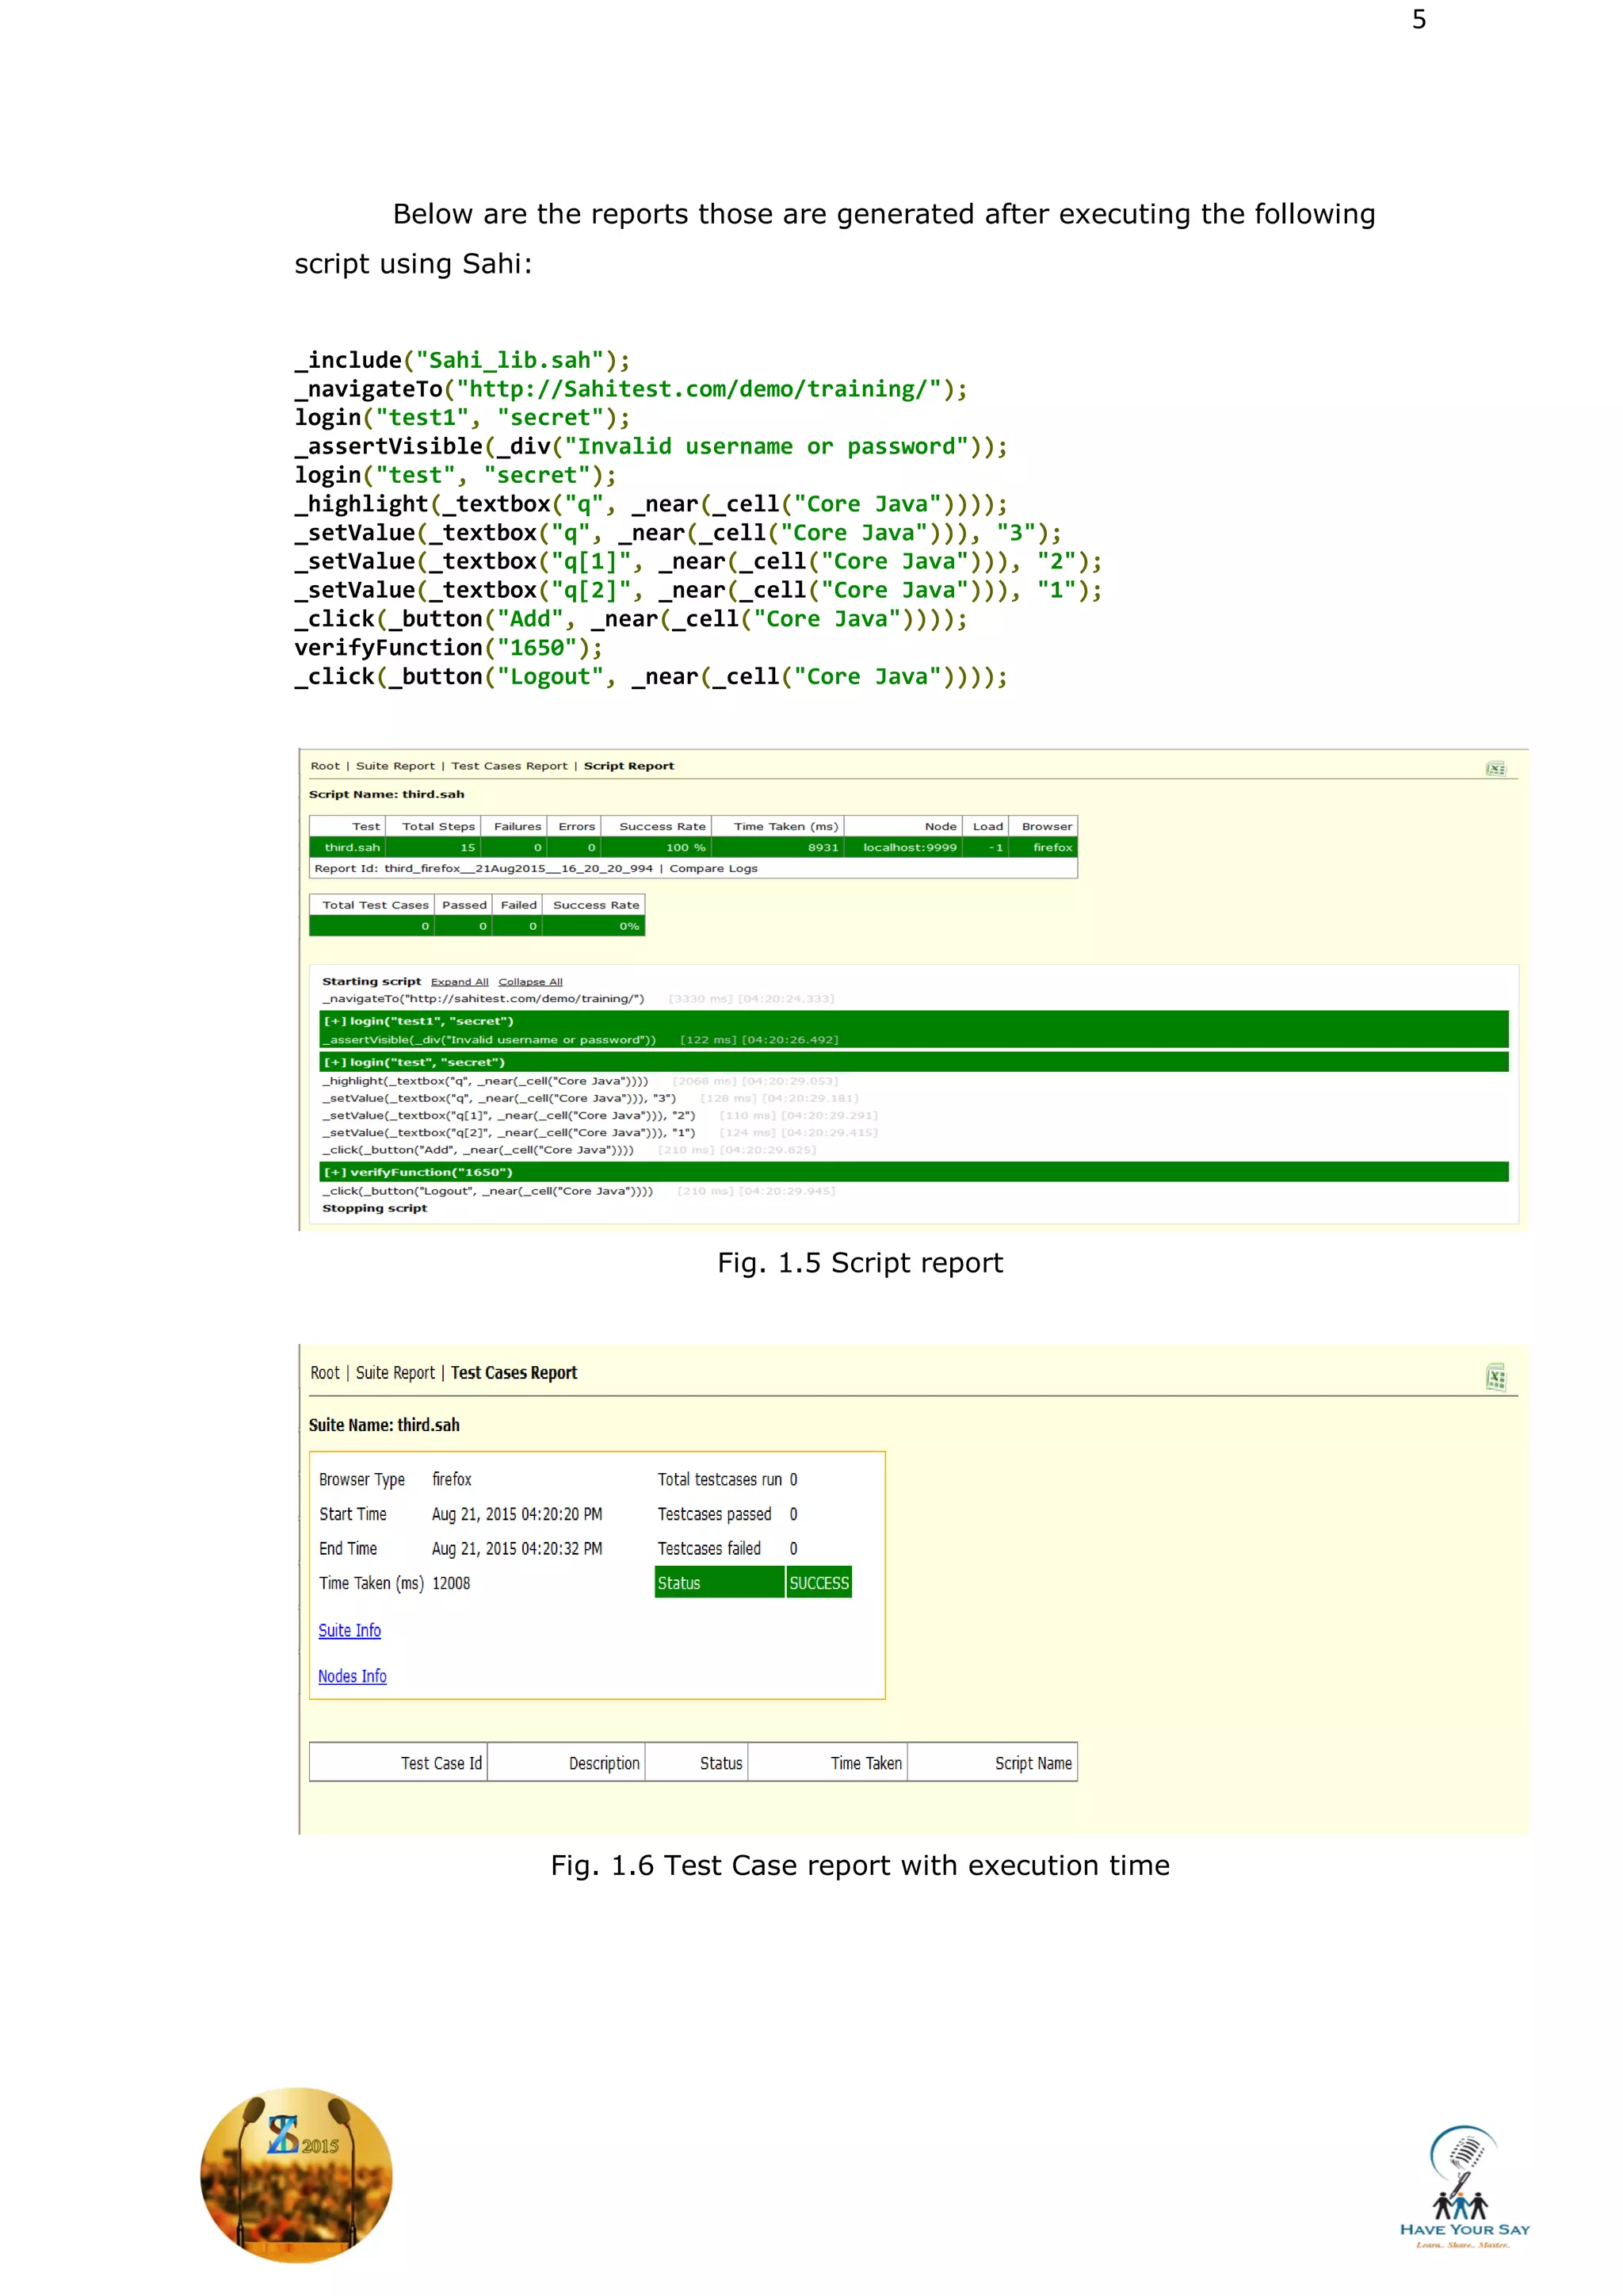Click the green SUCCESS status cell

coord(819,1583)
